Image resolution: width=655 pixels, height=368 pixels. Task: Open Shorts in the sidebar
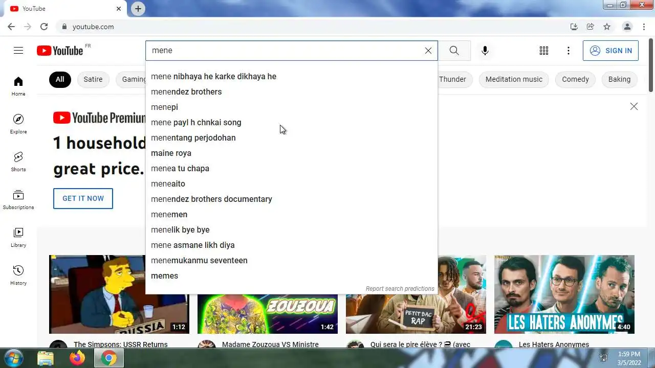pos(18,162)
